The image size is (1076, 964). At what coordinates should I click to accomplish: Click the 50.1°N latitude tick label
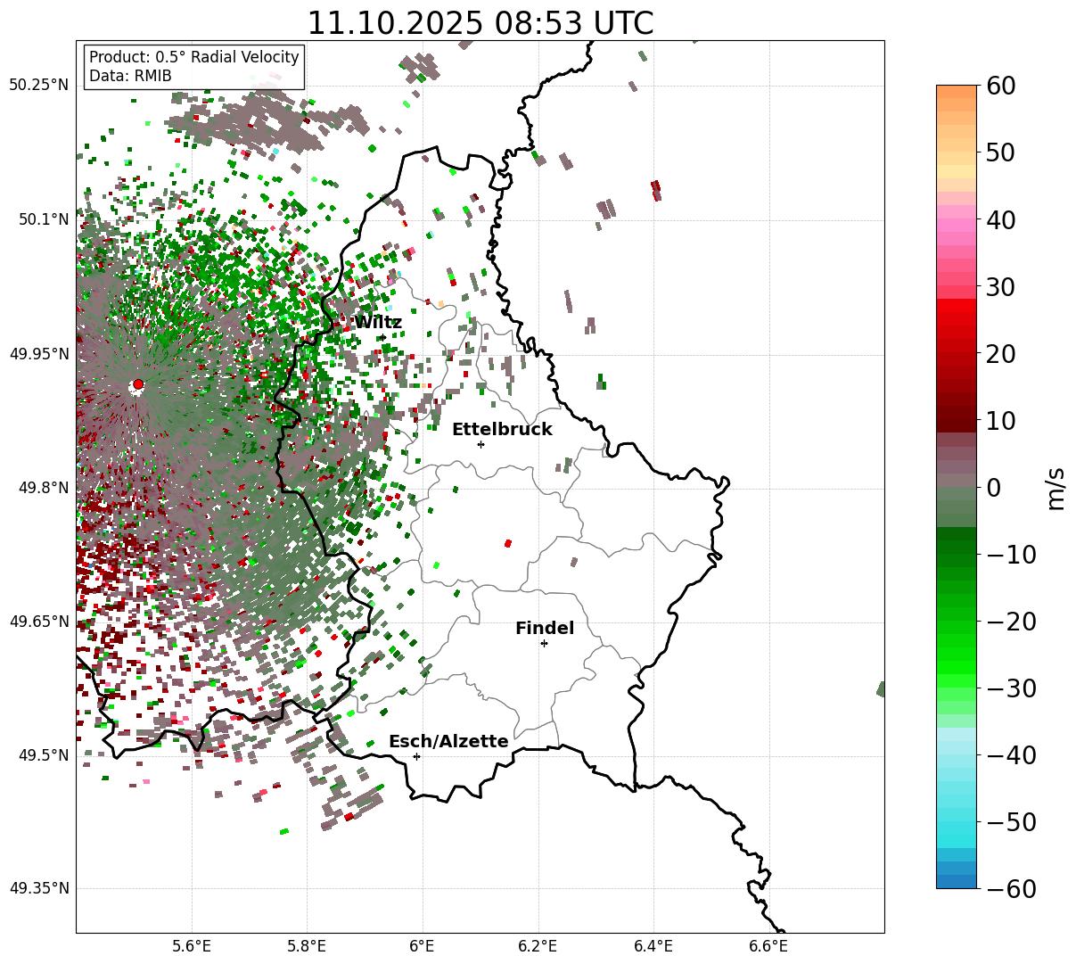43,219
